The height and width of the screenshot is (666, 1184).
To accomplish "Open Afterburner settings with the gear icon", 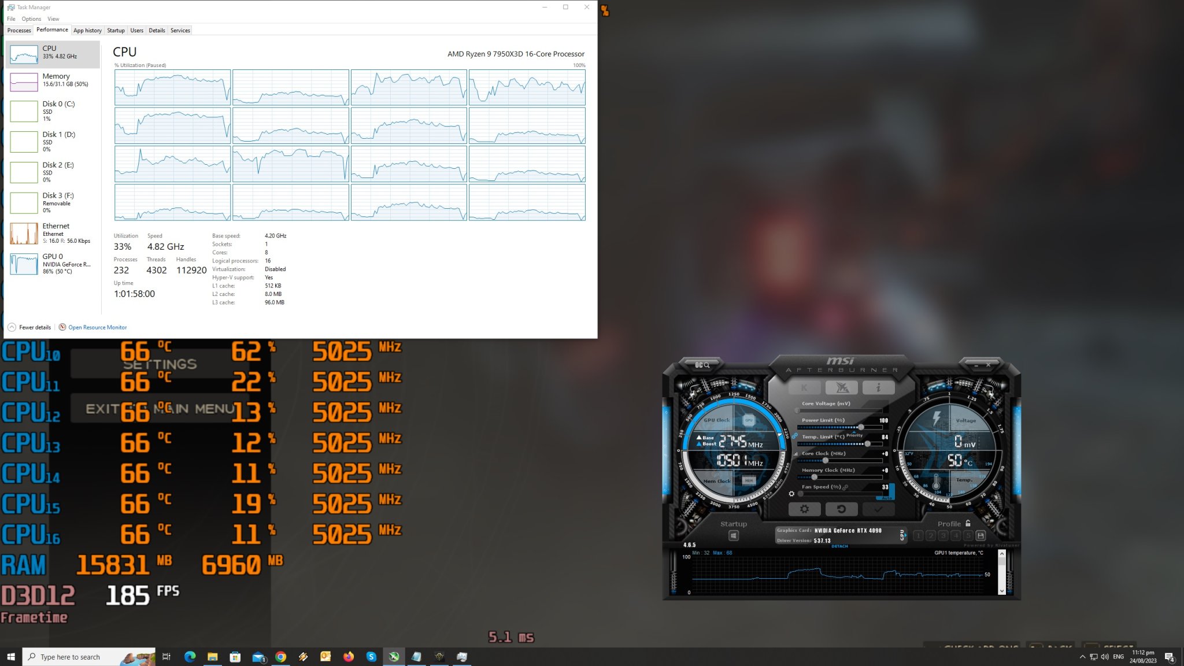I will [x=805, y=509].
